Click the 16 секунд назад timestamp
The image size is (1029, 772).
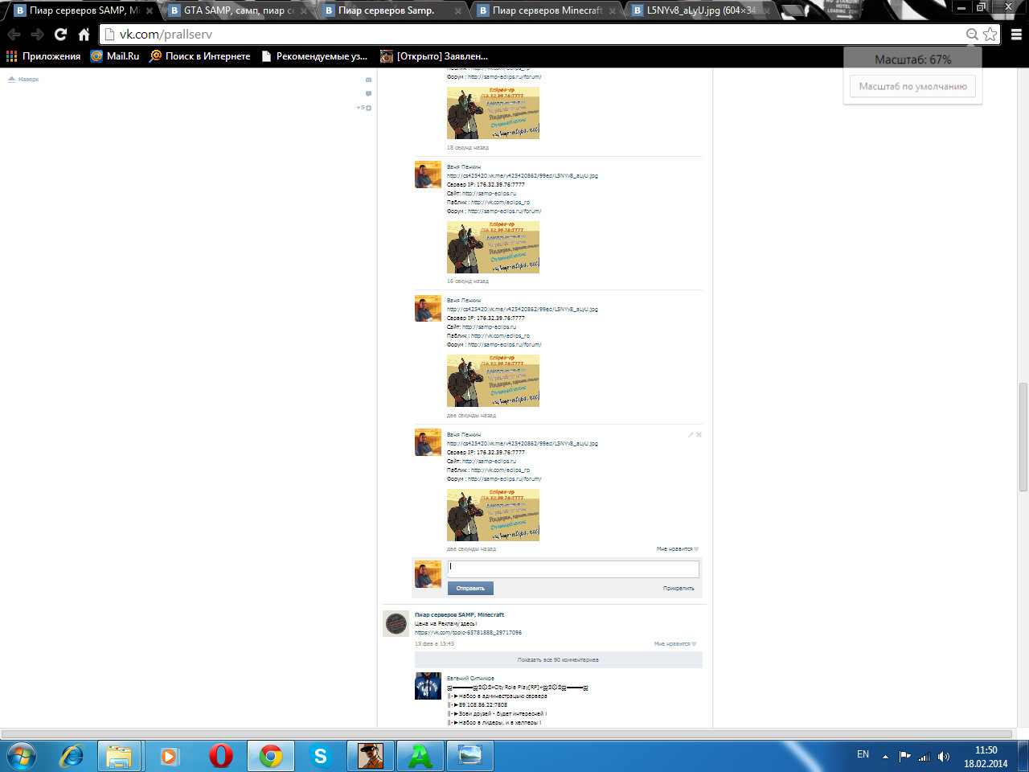tap(468, 281)
